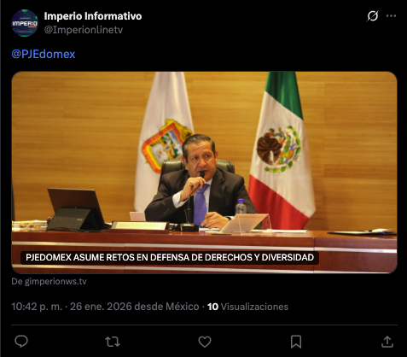407x357 pixels.
Task: Open the PJEDOMEX ASUME RETOS headline caption
Action: [170, 257]
